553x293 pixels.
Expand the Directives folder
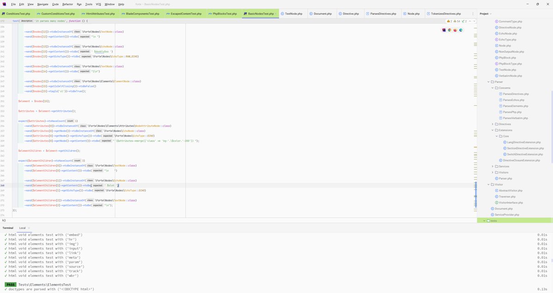point(492,124)
